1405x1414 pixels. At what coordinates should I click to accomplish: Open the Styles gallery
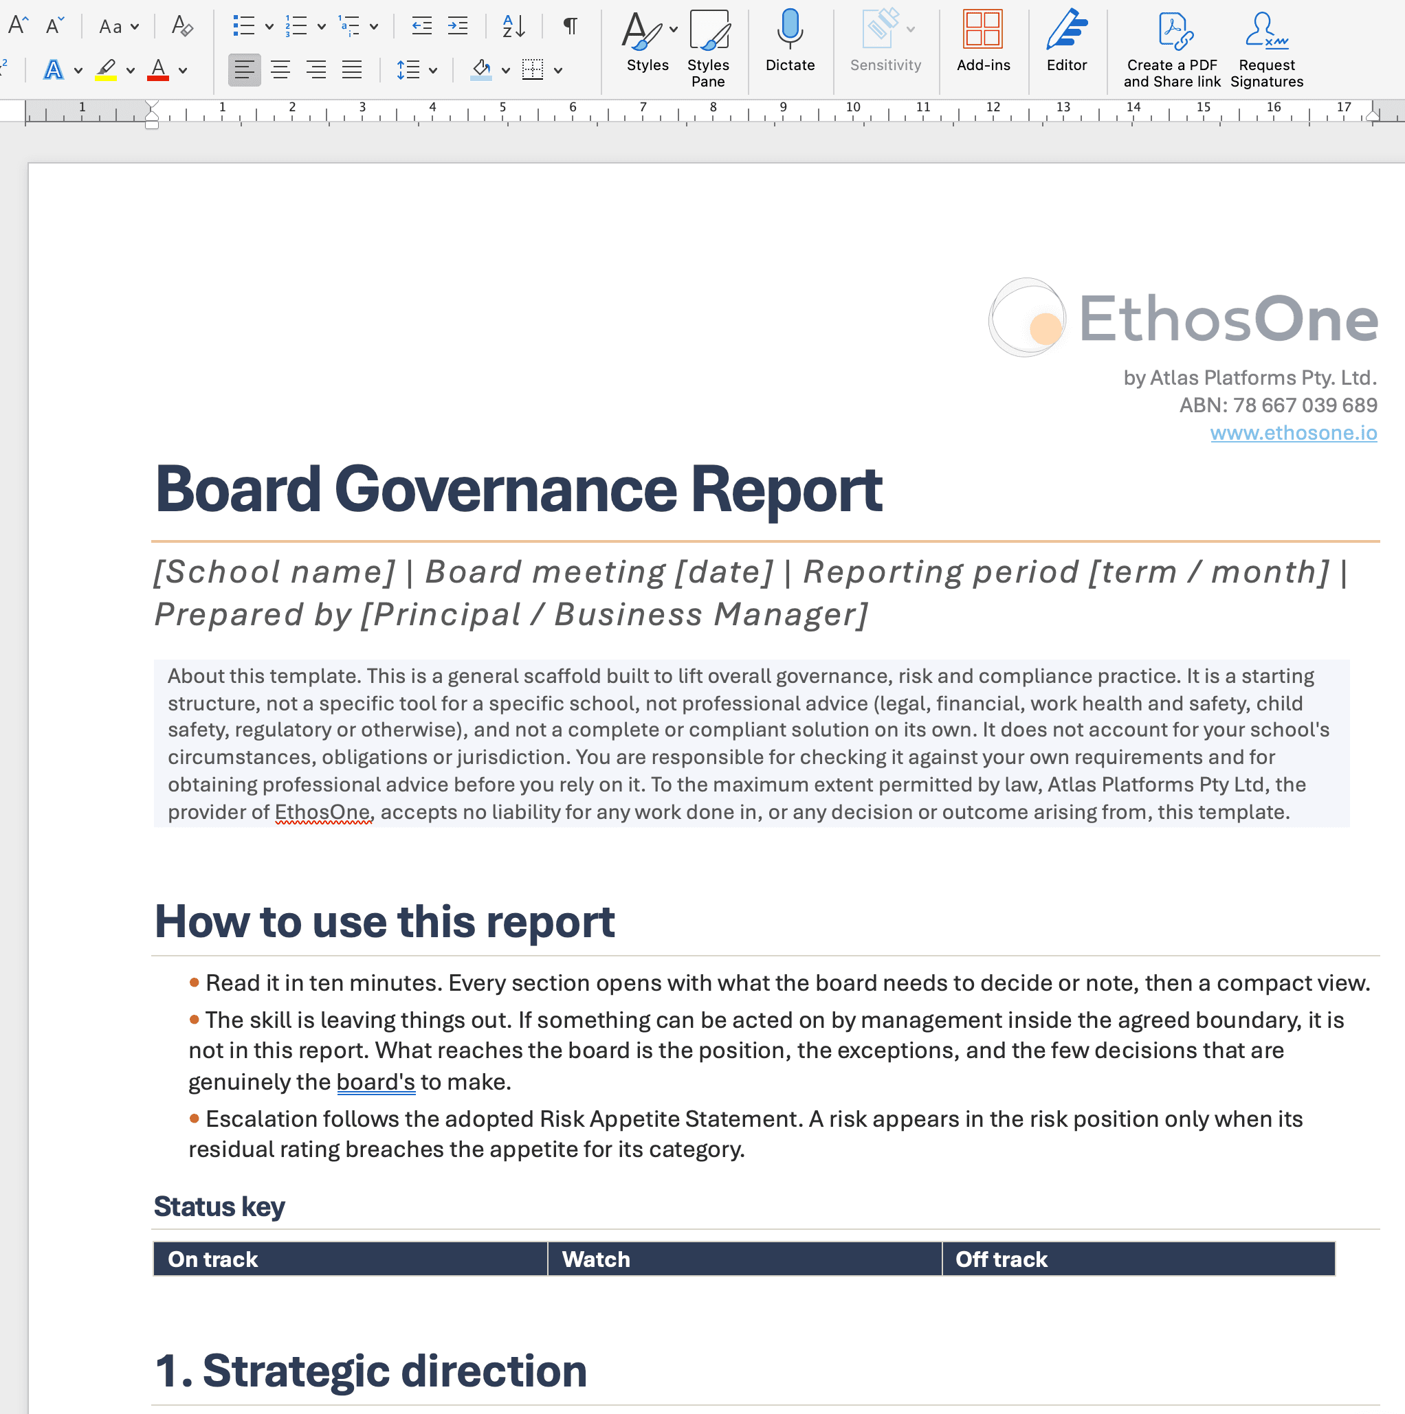coord(648,43)
